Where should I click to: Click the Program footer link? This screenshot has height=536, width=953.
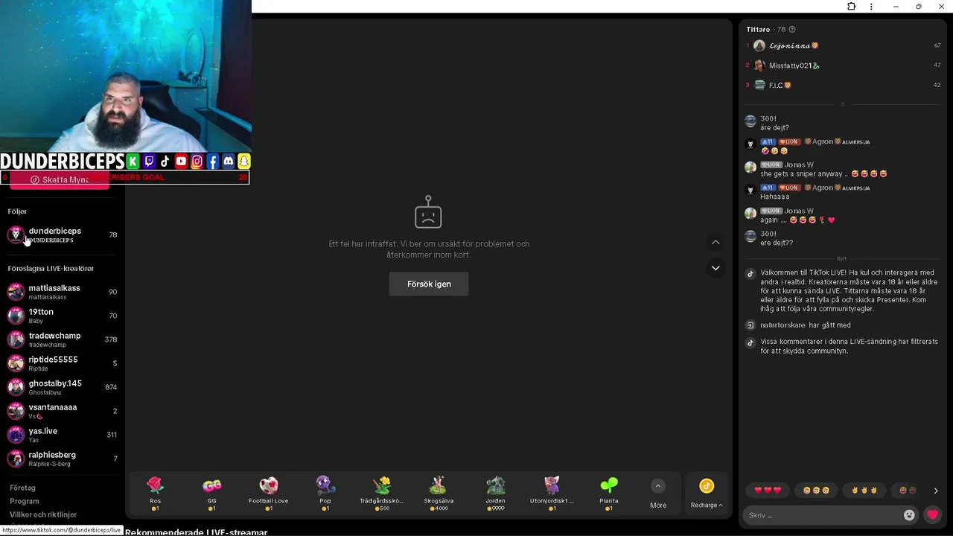coord(25,501)
